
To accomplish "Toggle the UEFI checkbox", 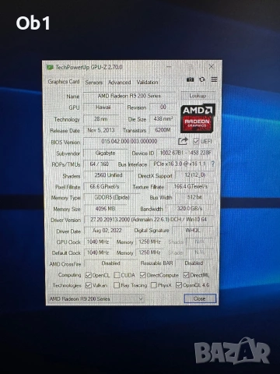I will 196,141.
